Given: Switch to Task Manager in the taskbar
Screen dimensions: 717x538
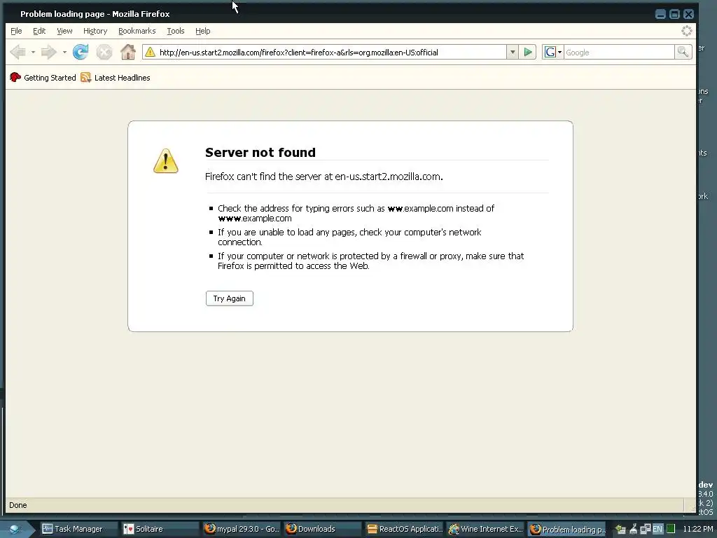Looking at the screenshot, I should pos(78,529).
